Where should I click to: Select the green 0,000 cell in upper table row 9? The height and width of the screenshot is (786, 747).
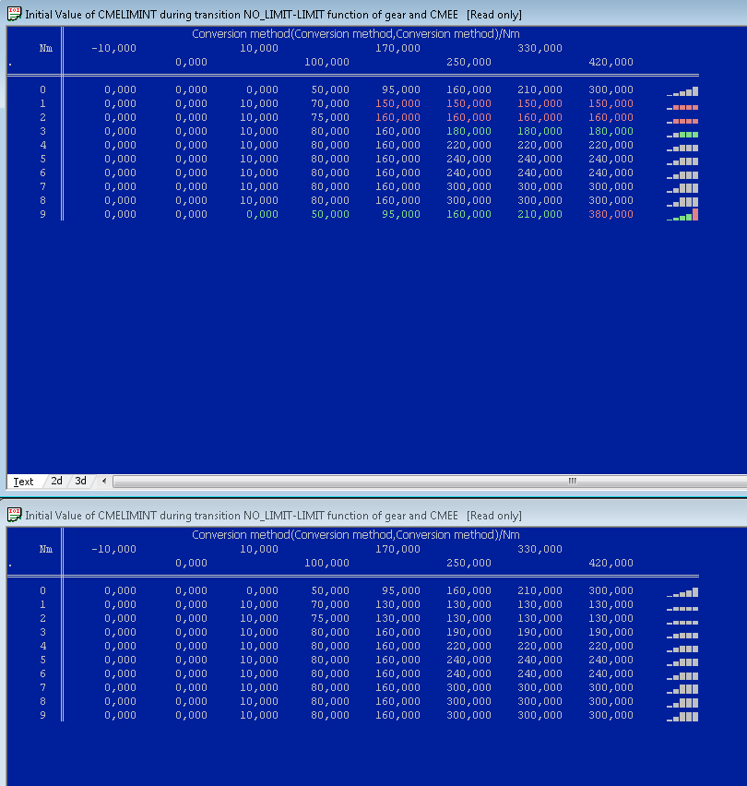tap(262, 214)
